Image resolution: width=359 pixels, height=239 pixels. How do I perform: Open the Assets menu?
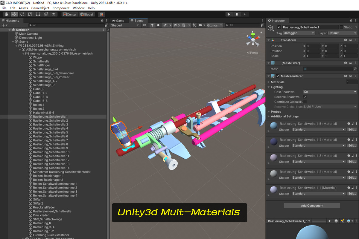[x=23, y=8]
